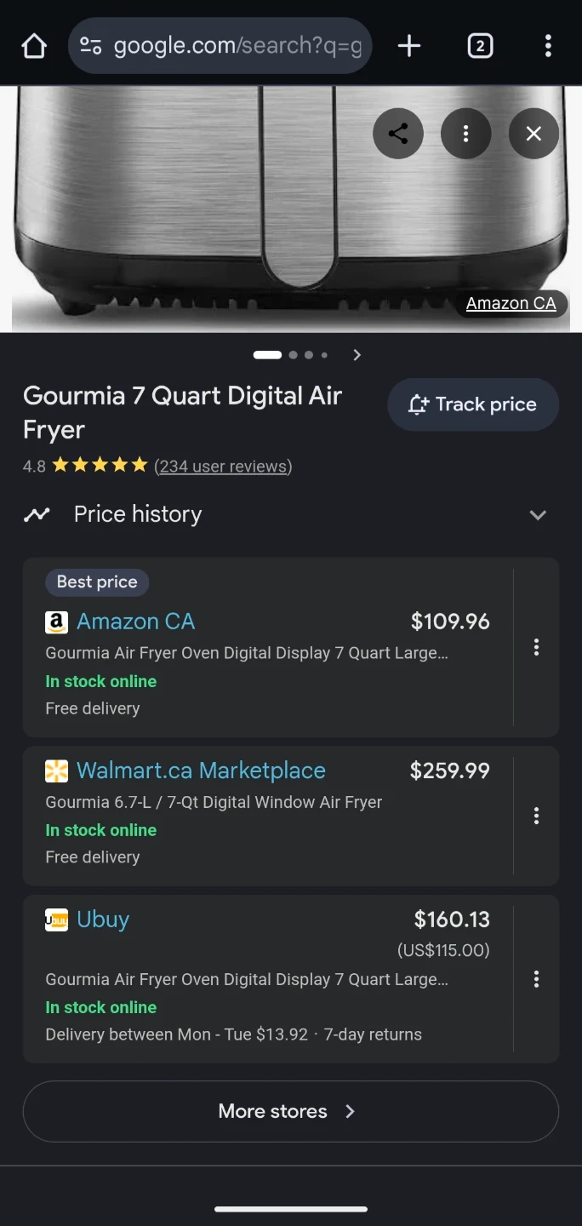Tap the Track price button
The width and height of the screenshot is (582, 1226).
(x=473, y=404)
